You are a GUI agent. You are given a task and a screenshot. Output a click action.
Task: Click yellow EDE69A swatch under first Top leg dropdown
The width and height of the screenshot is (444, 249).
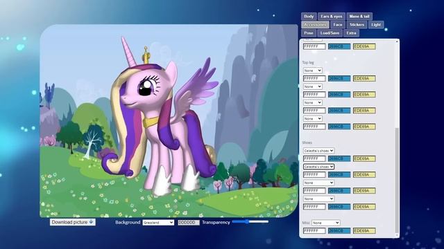point(364,78)
